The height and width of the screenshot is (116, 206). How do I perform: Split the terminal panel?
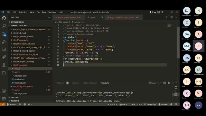pyautogui.click(x=164, y=83)
